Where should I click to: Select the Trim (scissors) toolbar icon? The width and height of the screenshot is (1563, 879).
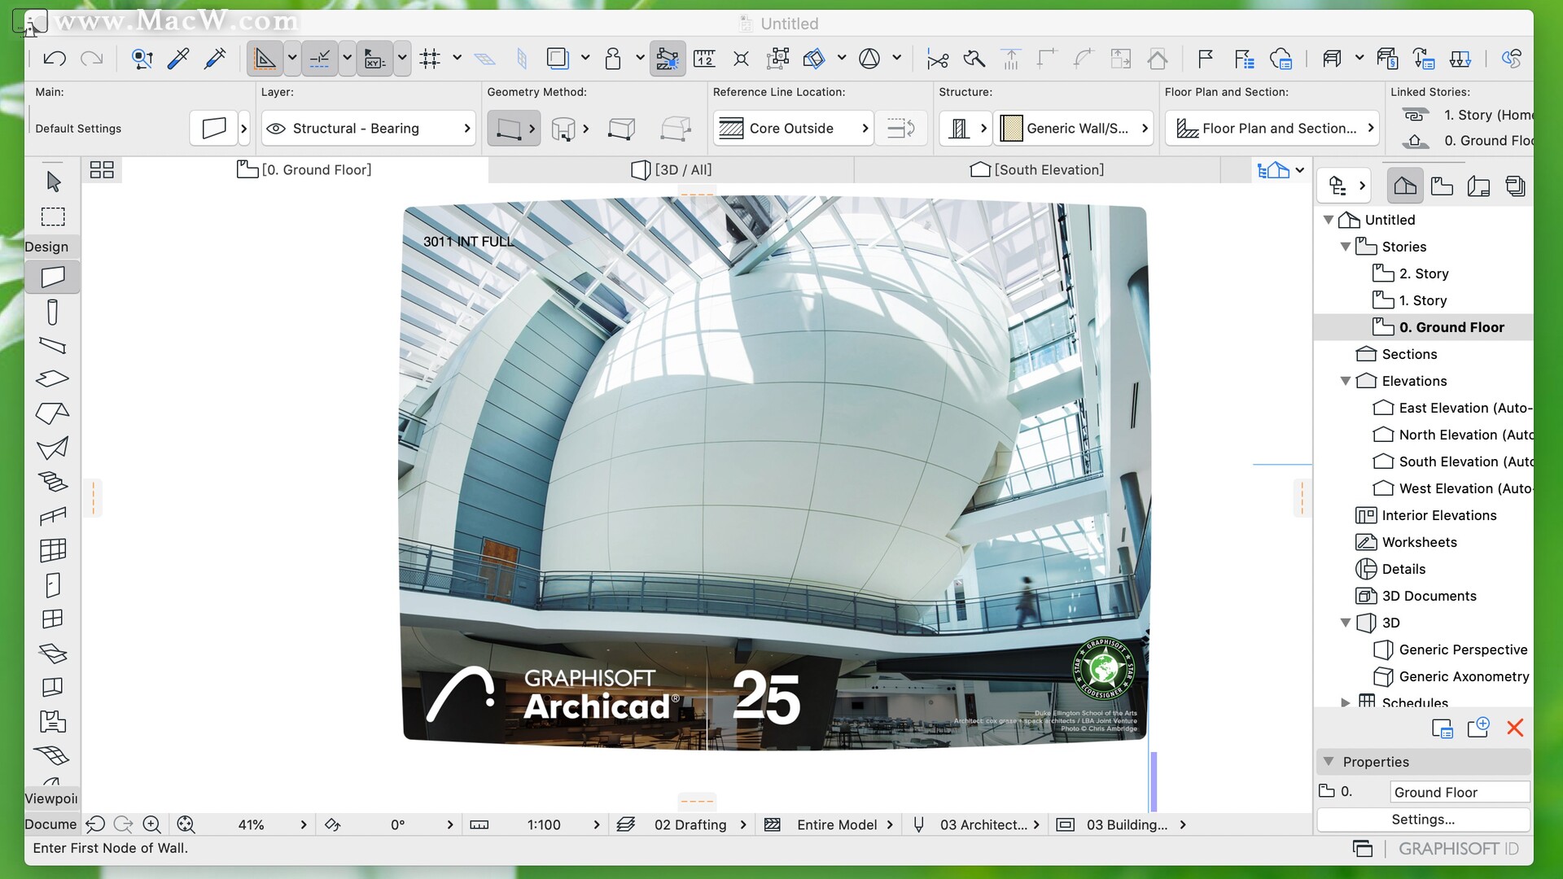point(938,58)
